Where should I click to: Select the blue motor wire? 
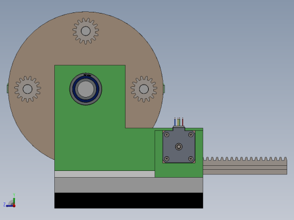coord(175,122)
